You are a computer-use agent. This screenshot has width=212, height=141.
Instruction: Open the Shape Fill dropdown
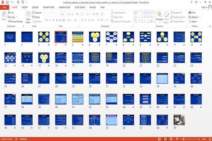pos(176,13)
